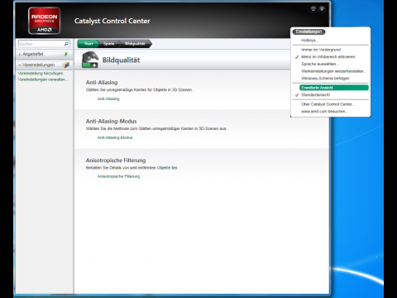The width and height of the screenshot is (397, 298).
Task: Toggle Menü im Infobereich aktivieren
Action: point(328,57)
